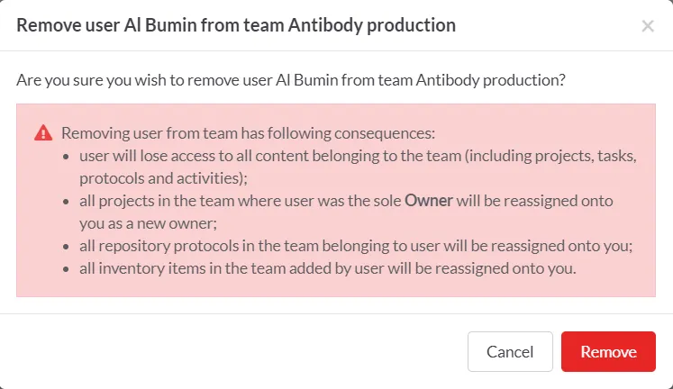This screenshot has height=389, width=673.
Task: Click the red warning triangle icon
Action: [43, 133]
